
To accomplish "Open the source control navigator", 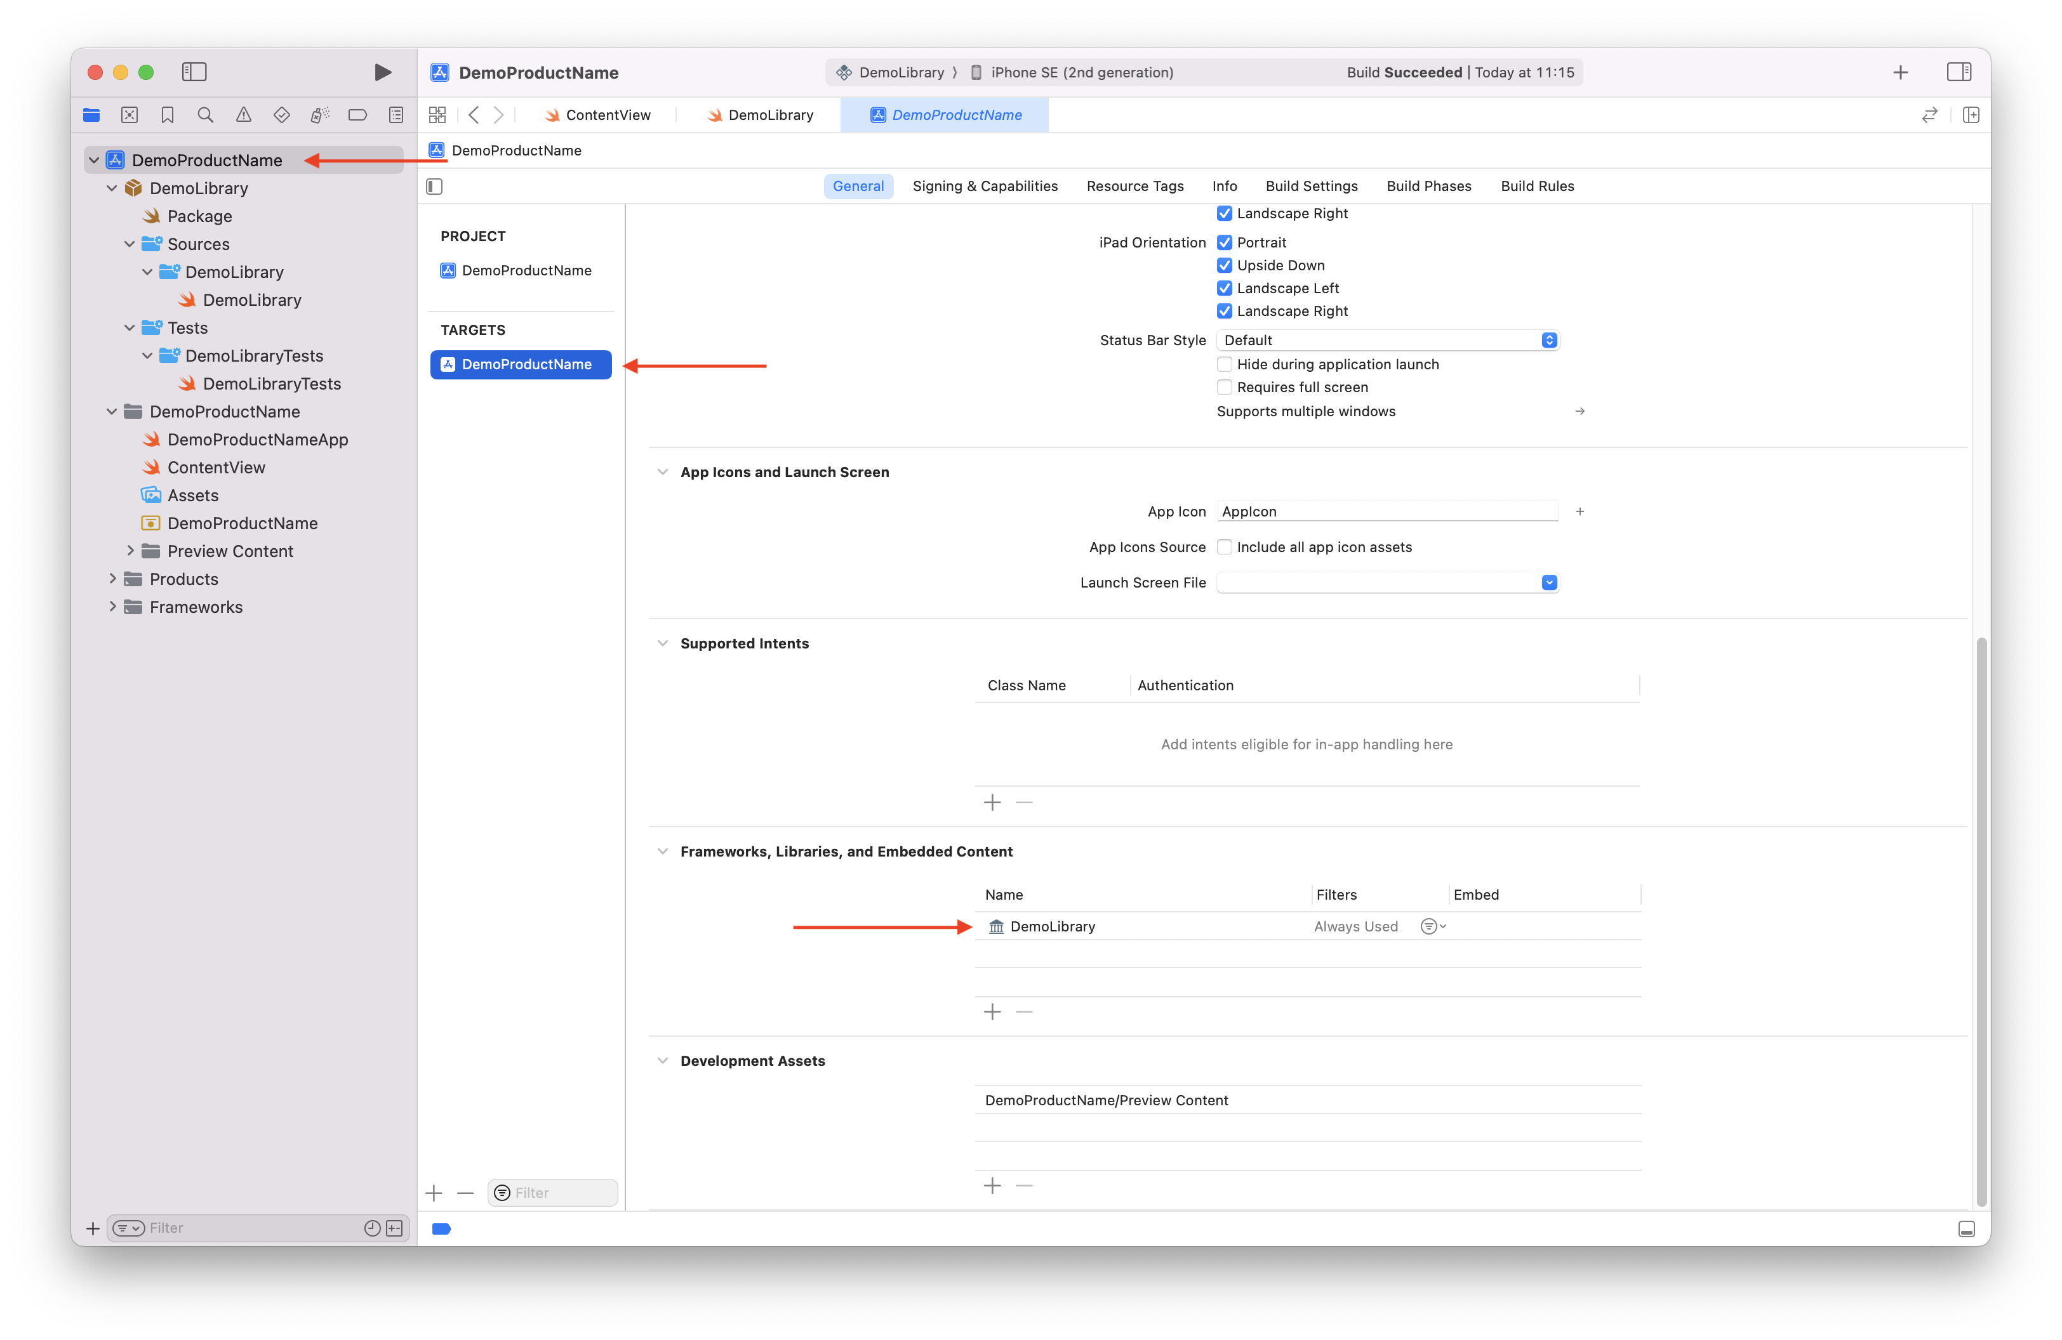I will [x=129, y=114].
